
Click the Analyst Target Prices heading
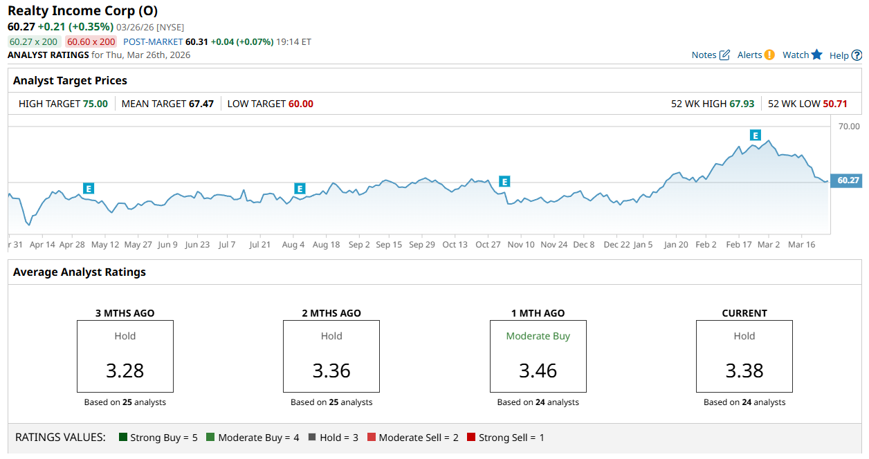pos(70,81)
